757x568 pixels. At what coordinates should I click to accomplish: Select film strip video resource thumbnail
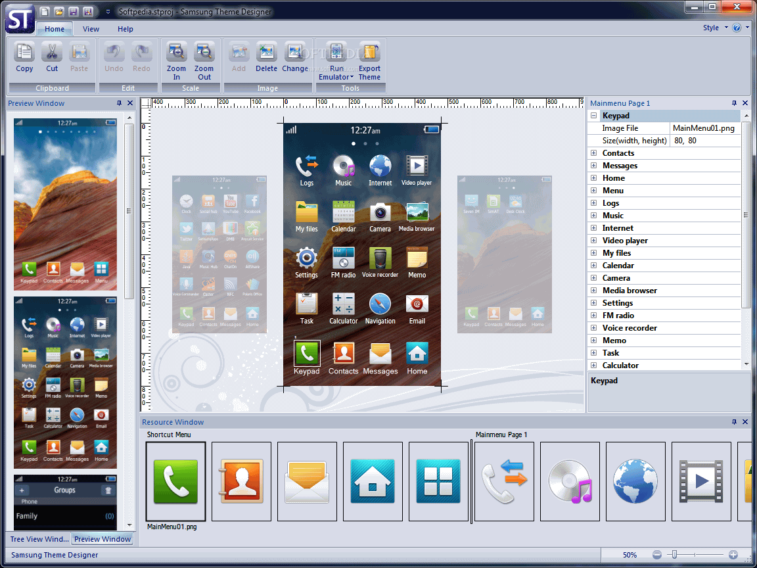tap(701, 481)
